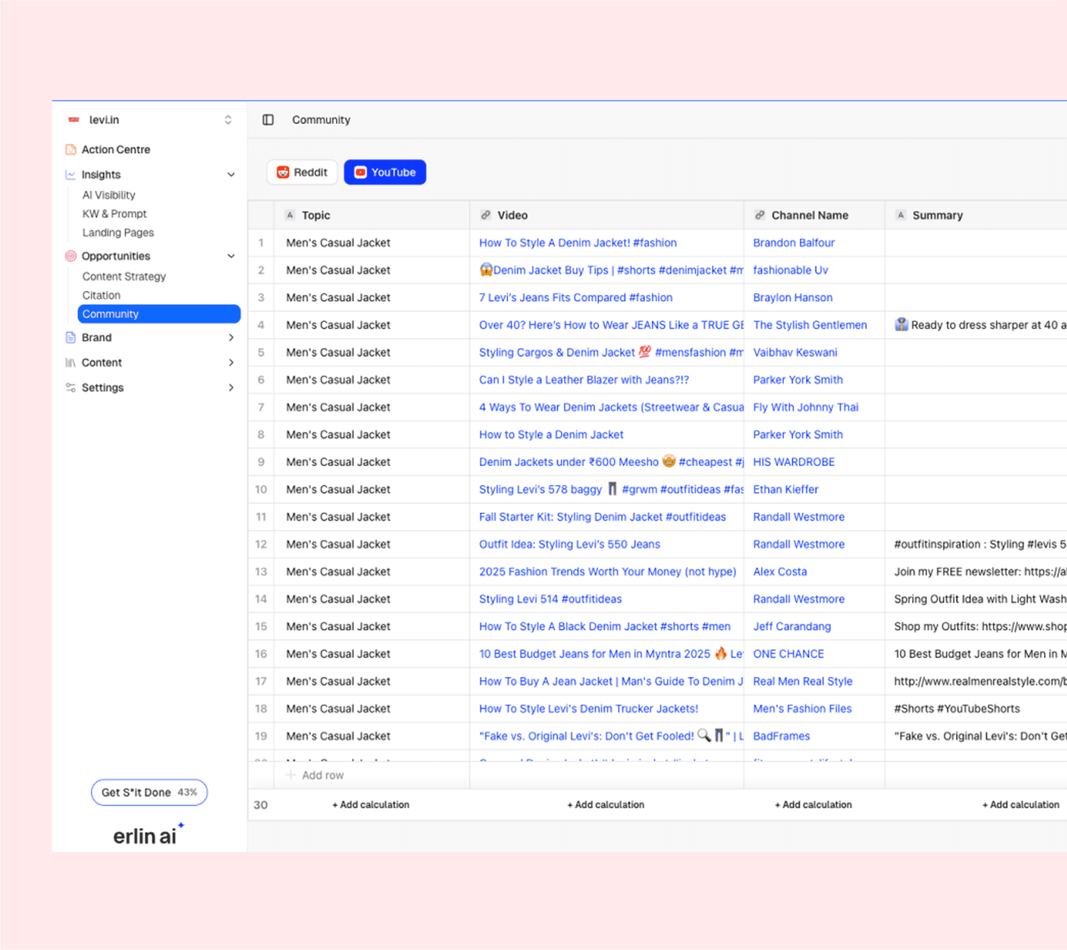Open 'How to Style a Denim Jacket' video link
This screenshot has height=950, width=1067.
(x=551, y=435)
